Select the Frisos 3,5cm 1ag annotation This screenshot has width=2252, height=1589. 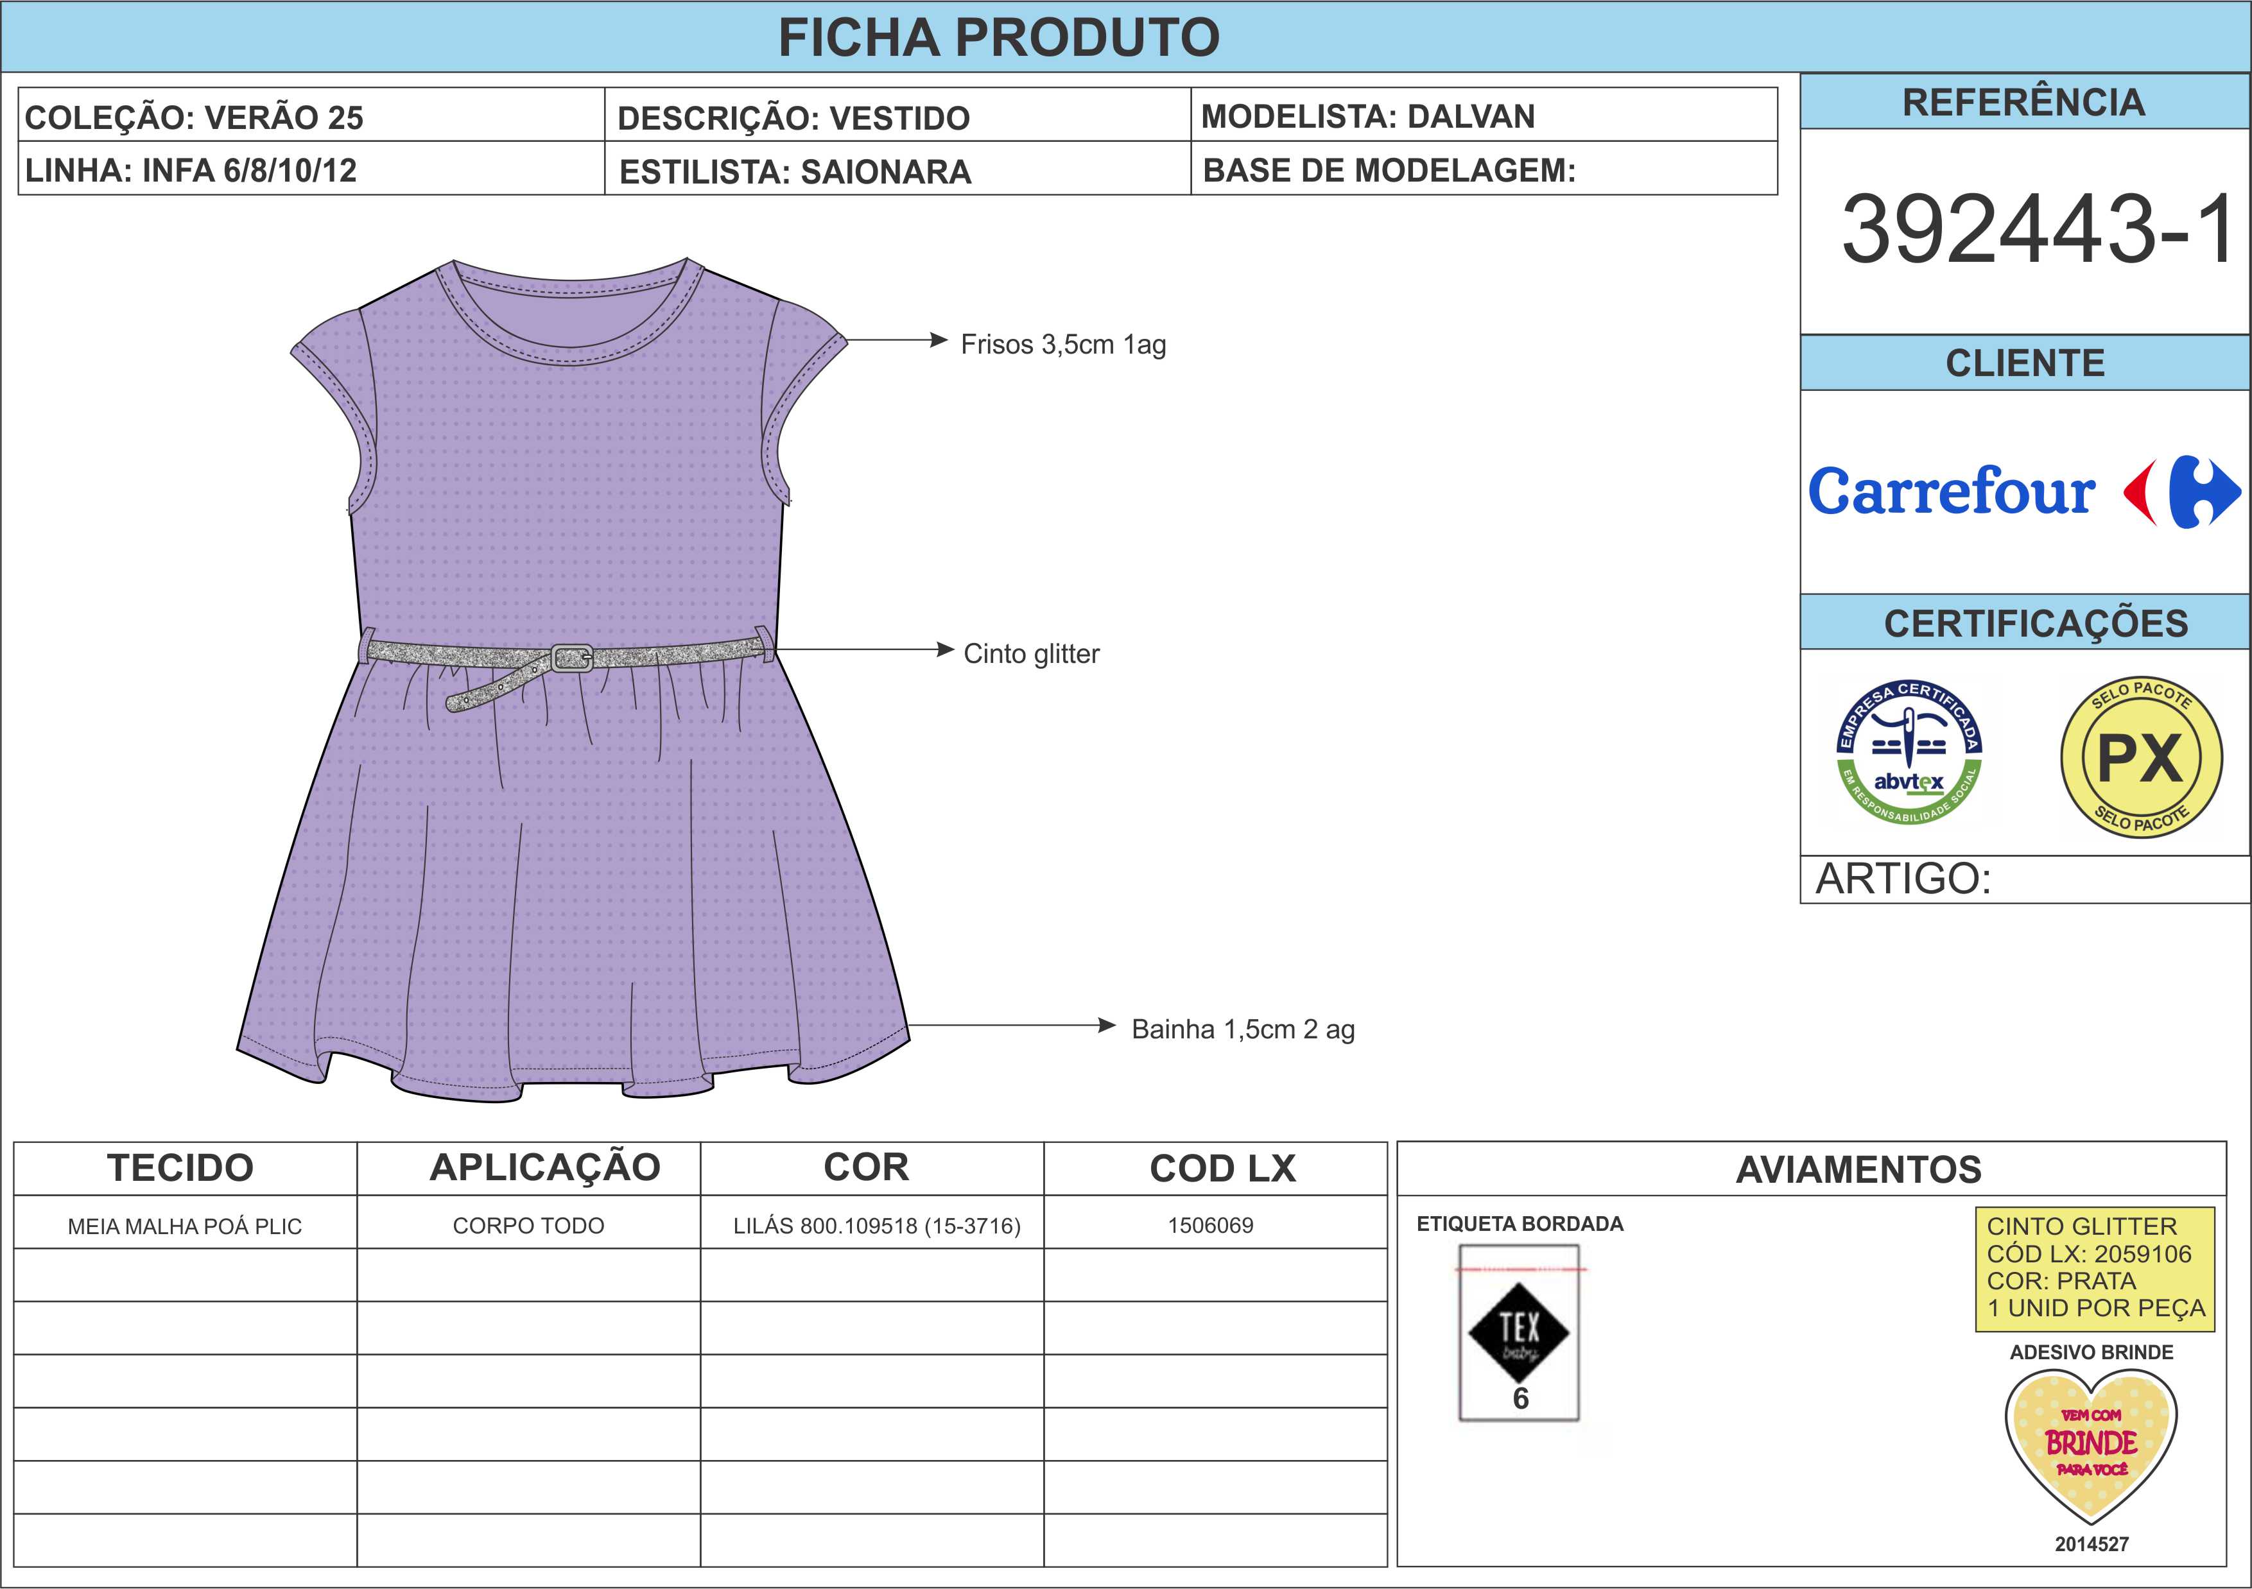click(x=1063, y=344)
